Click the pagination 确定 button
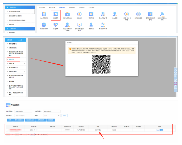The height and width of the screenshot is (145, 182). [32, 134]
